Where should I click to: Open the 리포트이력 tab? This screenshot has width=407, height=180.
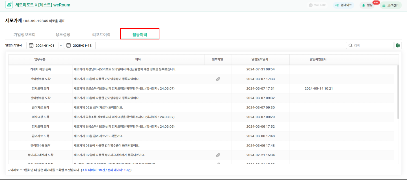(101, 35)
